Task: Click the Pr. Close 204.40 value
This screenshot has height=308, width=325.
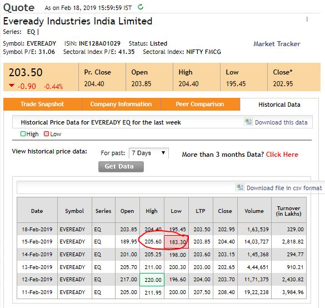Action: click(94, 84)
